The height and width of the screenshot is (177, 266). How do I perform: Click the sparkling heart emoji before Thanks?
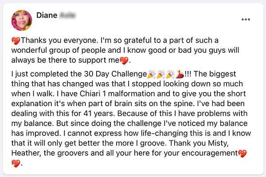(x=16, y=41)
